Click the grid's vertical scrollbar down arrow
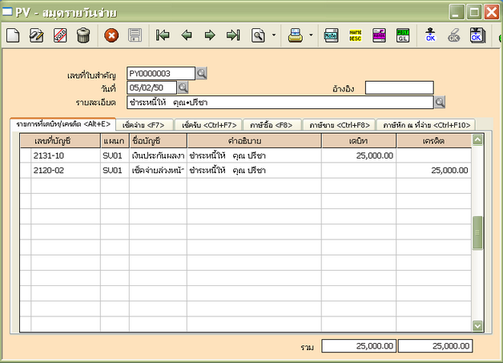The height and width of the screenshot is (363, 503). point(478,325)
